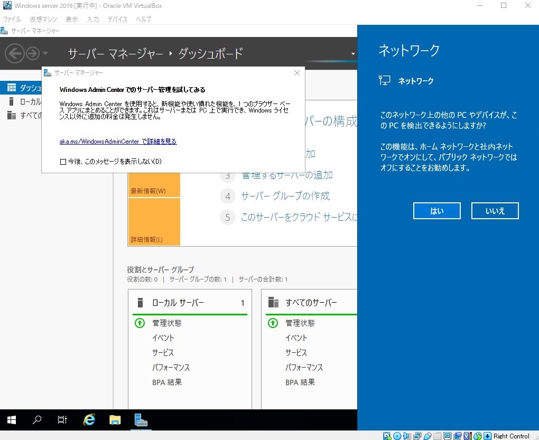Click step 5 connect server to cloud services
This screenshot has height=440, width=539.
(299, 217)
